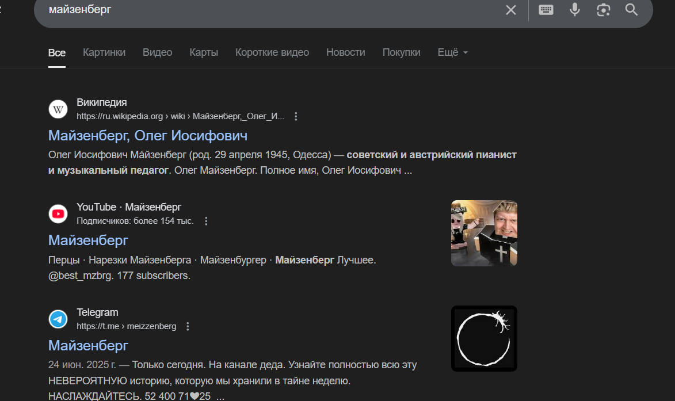Screen dimensions: 675x401
Task: Open the Telegram Майзенберг channel link
Action: (x=88, y=346)
